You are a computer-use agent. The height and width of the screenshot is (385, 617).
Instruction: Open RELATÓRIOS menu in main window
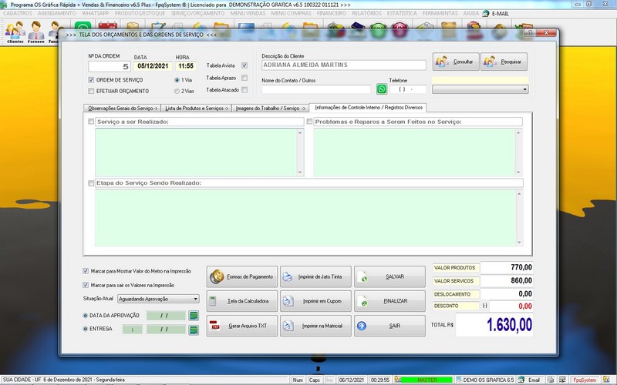coord(367,13)
